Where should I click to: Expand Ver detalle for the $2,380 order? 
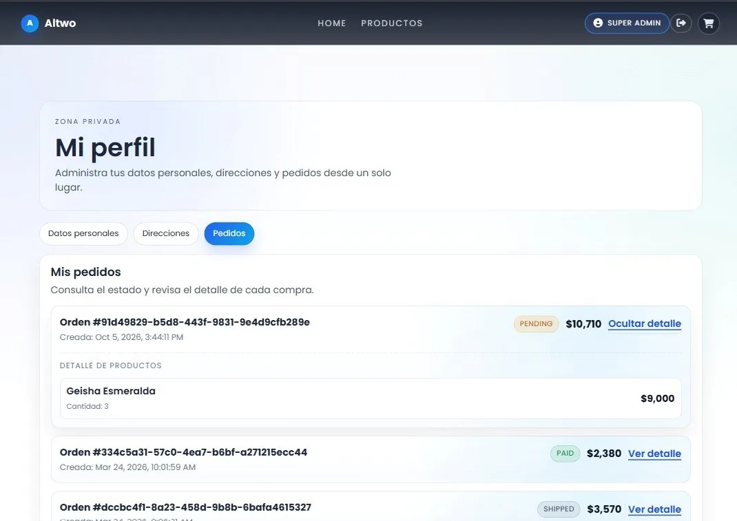pos(654,454)
